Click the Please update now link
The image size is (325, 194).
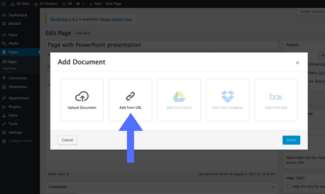click(116, 19)
